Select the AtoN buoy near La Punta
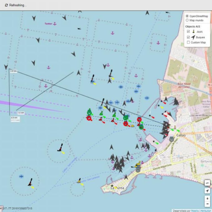This screenshot has height=212, width=212. (79, 181)
